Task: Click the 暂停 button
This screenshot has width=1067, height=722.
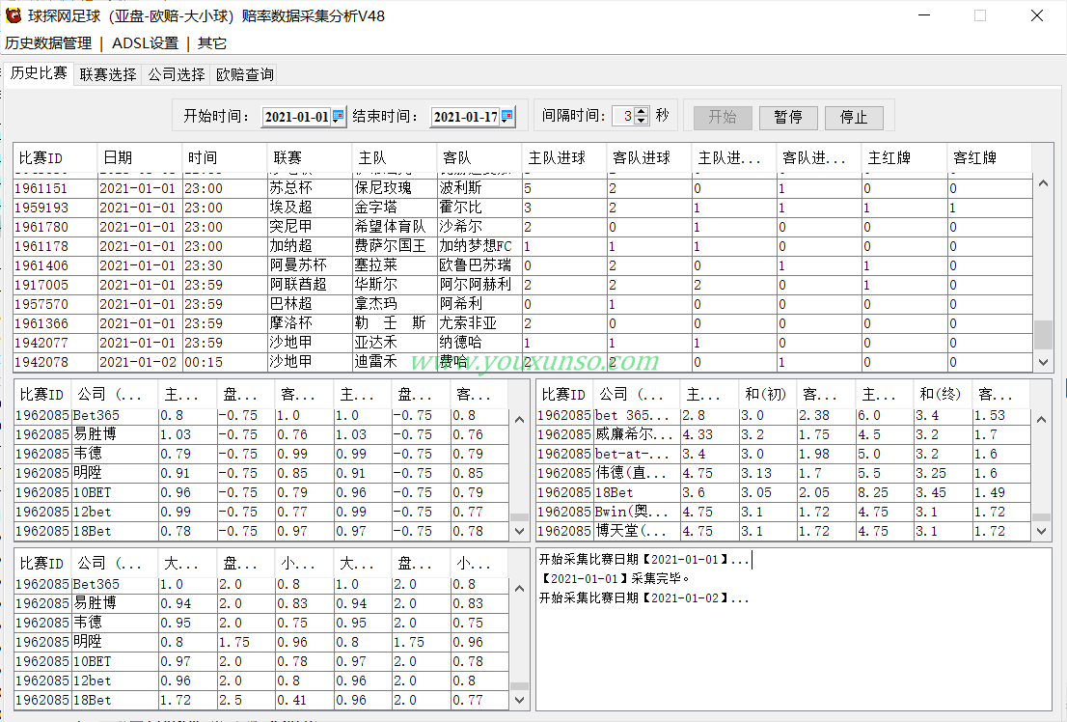Action: 788,117
